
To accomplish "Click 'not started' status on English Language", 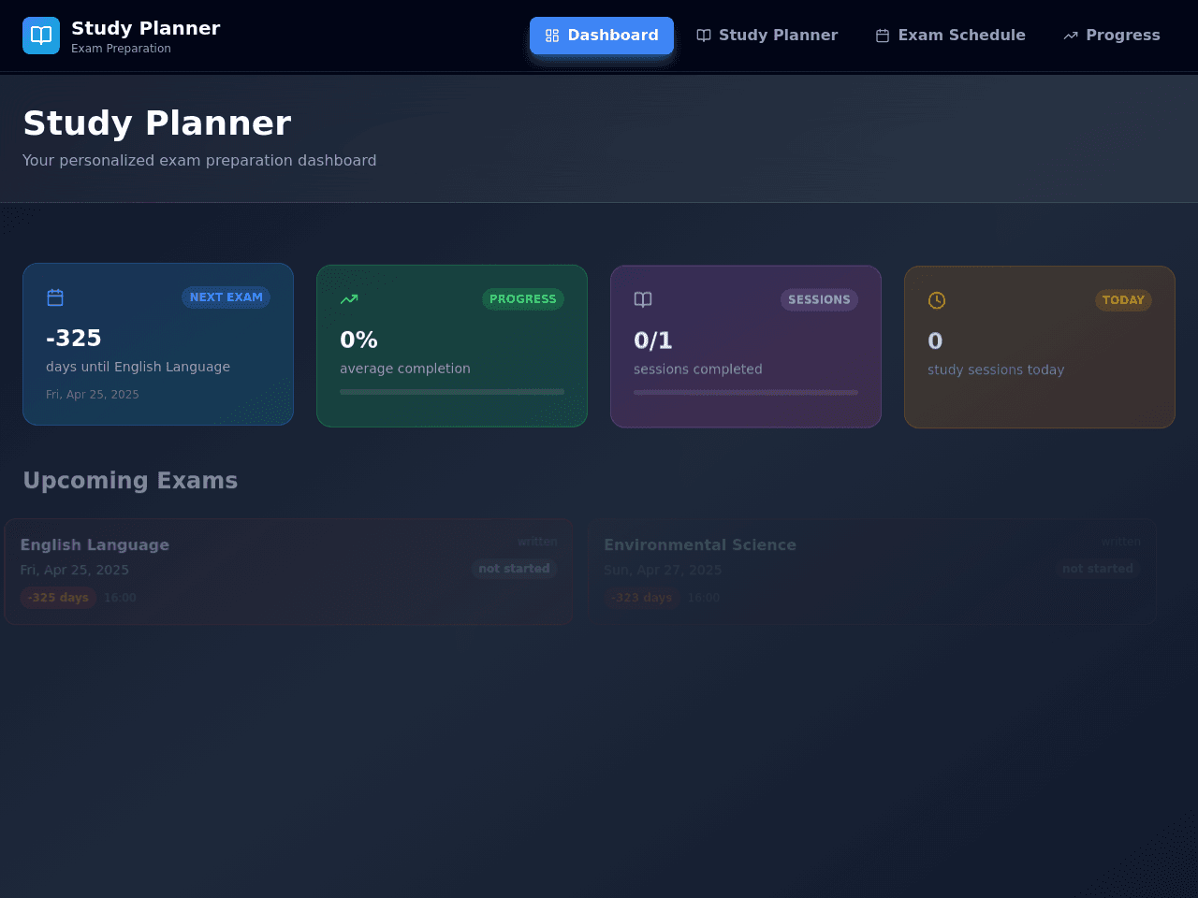I will click(514, 569).
